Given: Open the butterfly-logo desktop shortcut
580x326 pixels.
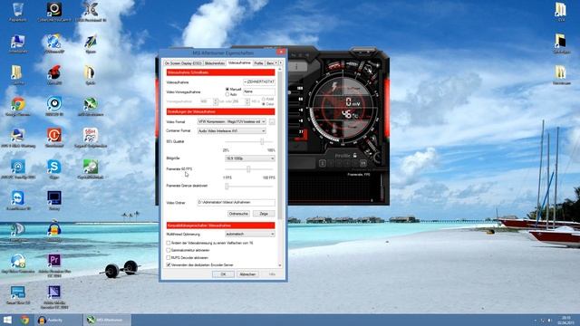Looking at the screenshot, I should [x=91, y=12].
